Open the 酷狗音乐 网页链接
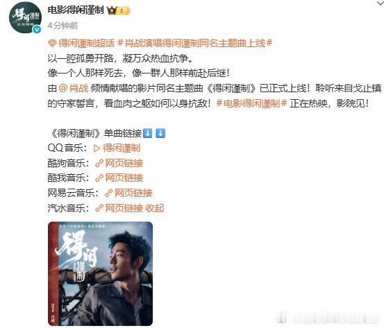Screen dimensions: 384x328 tap(124, 164)
